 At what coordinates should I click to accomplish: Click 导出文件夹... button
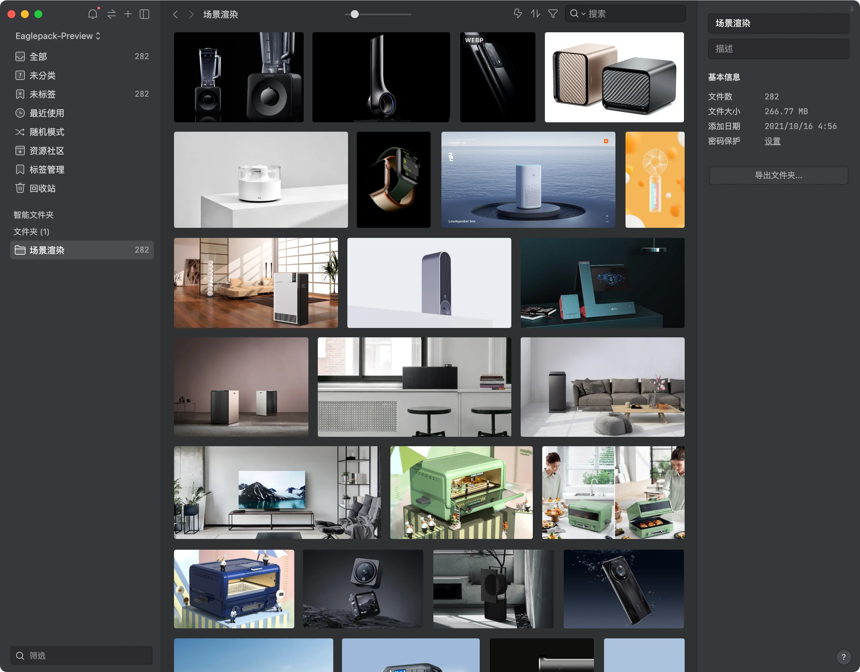[778, 175]
